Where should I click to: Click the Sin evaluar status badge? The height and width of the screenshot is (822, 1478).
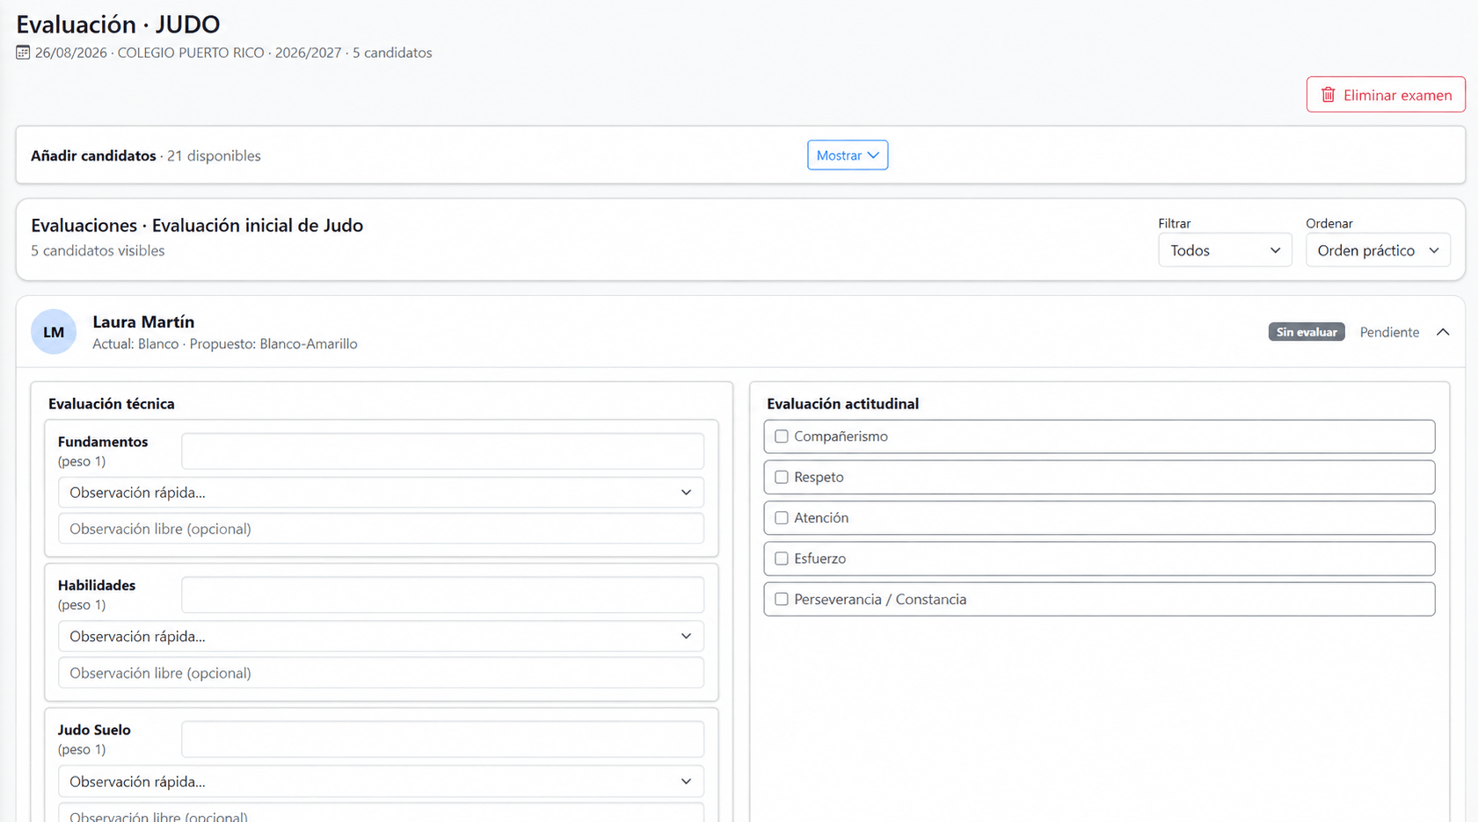(x=1306, y=332)
